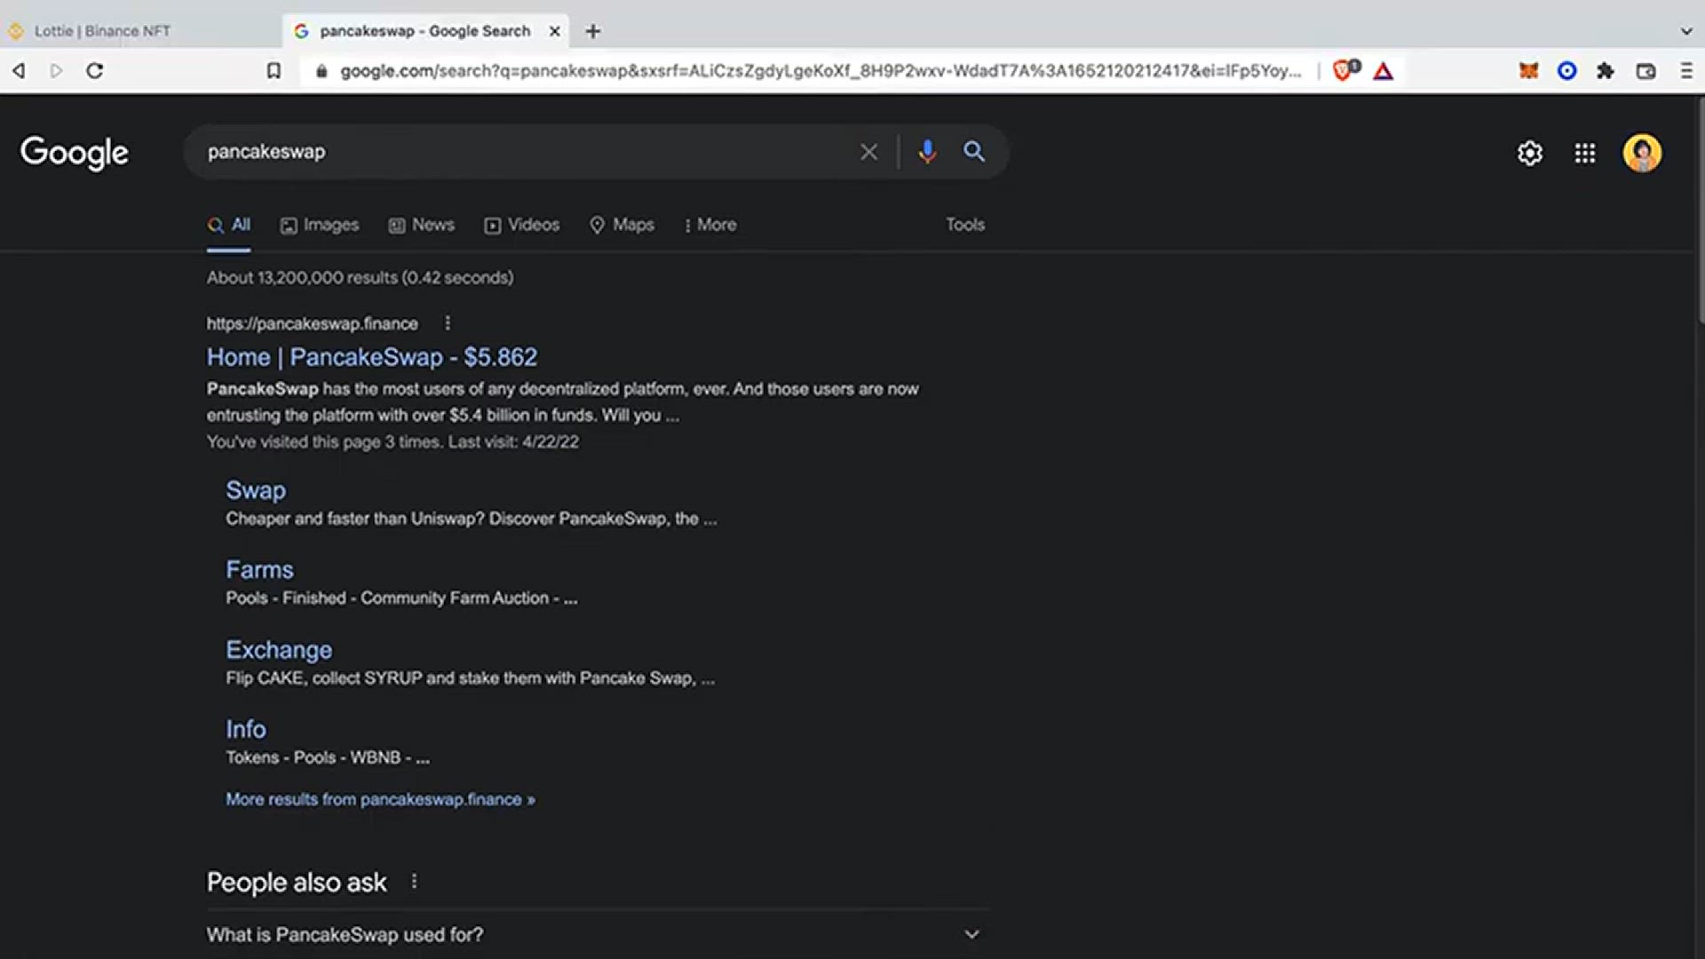Click the https://pancakeswap.finance URL text

[x=313, y=324]
